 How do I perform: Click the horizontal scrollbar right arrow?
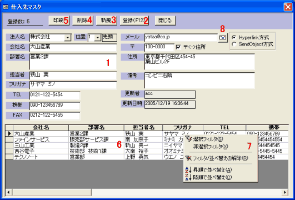click(x=285, y=192)
